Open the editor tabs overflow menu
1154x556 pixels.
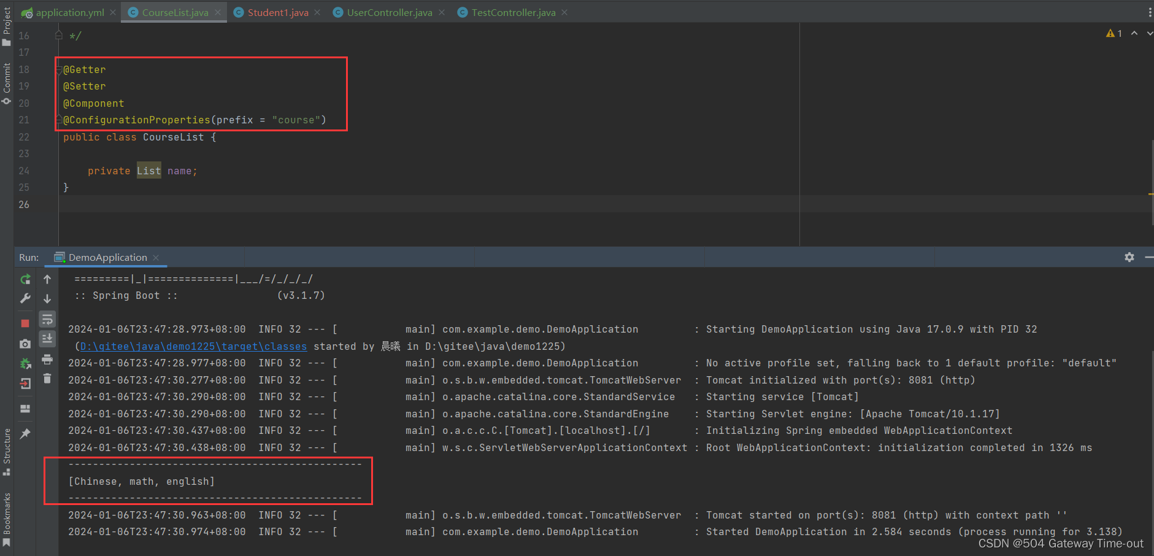[1150, 12]
